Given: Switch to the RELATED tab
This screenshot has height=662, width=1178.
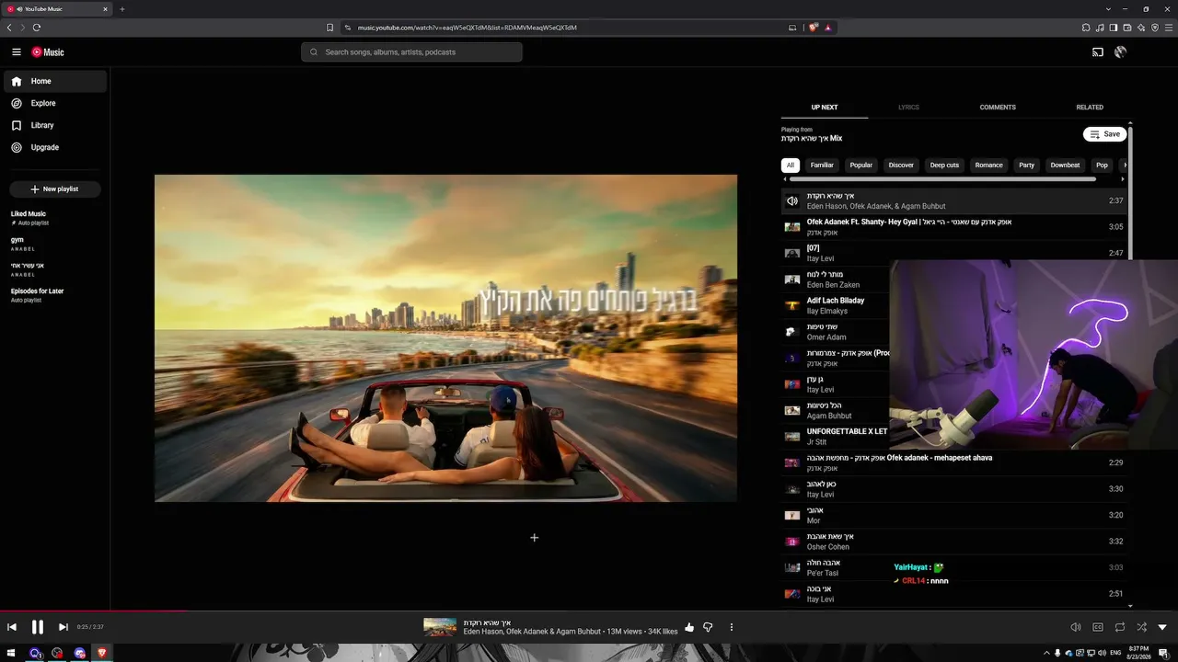Looking at the screenshot, I should tap(1090, 108).
